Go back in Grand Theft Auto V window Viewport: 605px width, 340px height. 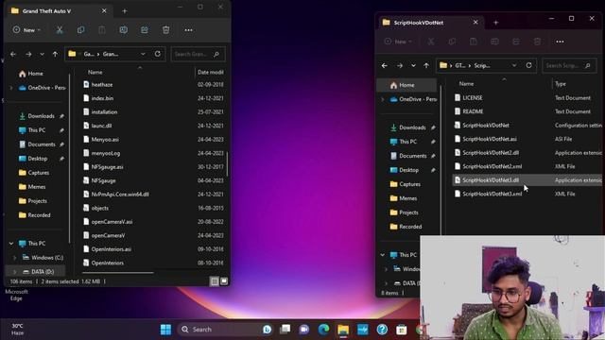pyautogui.click(x=13, y=55)
